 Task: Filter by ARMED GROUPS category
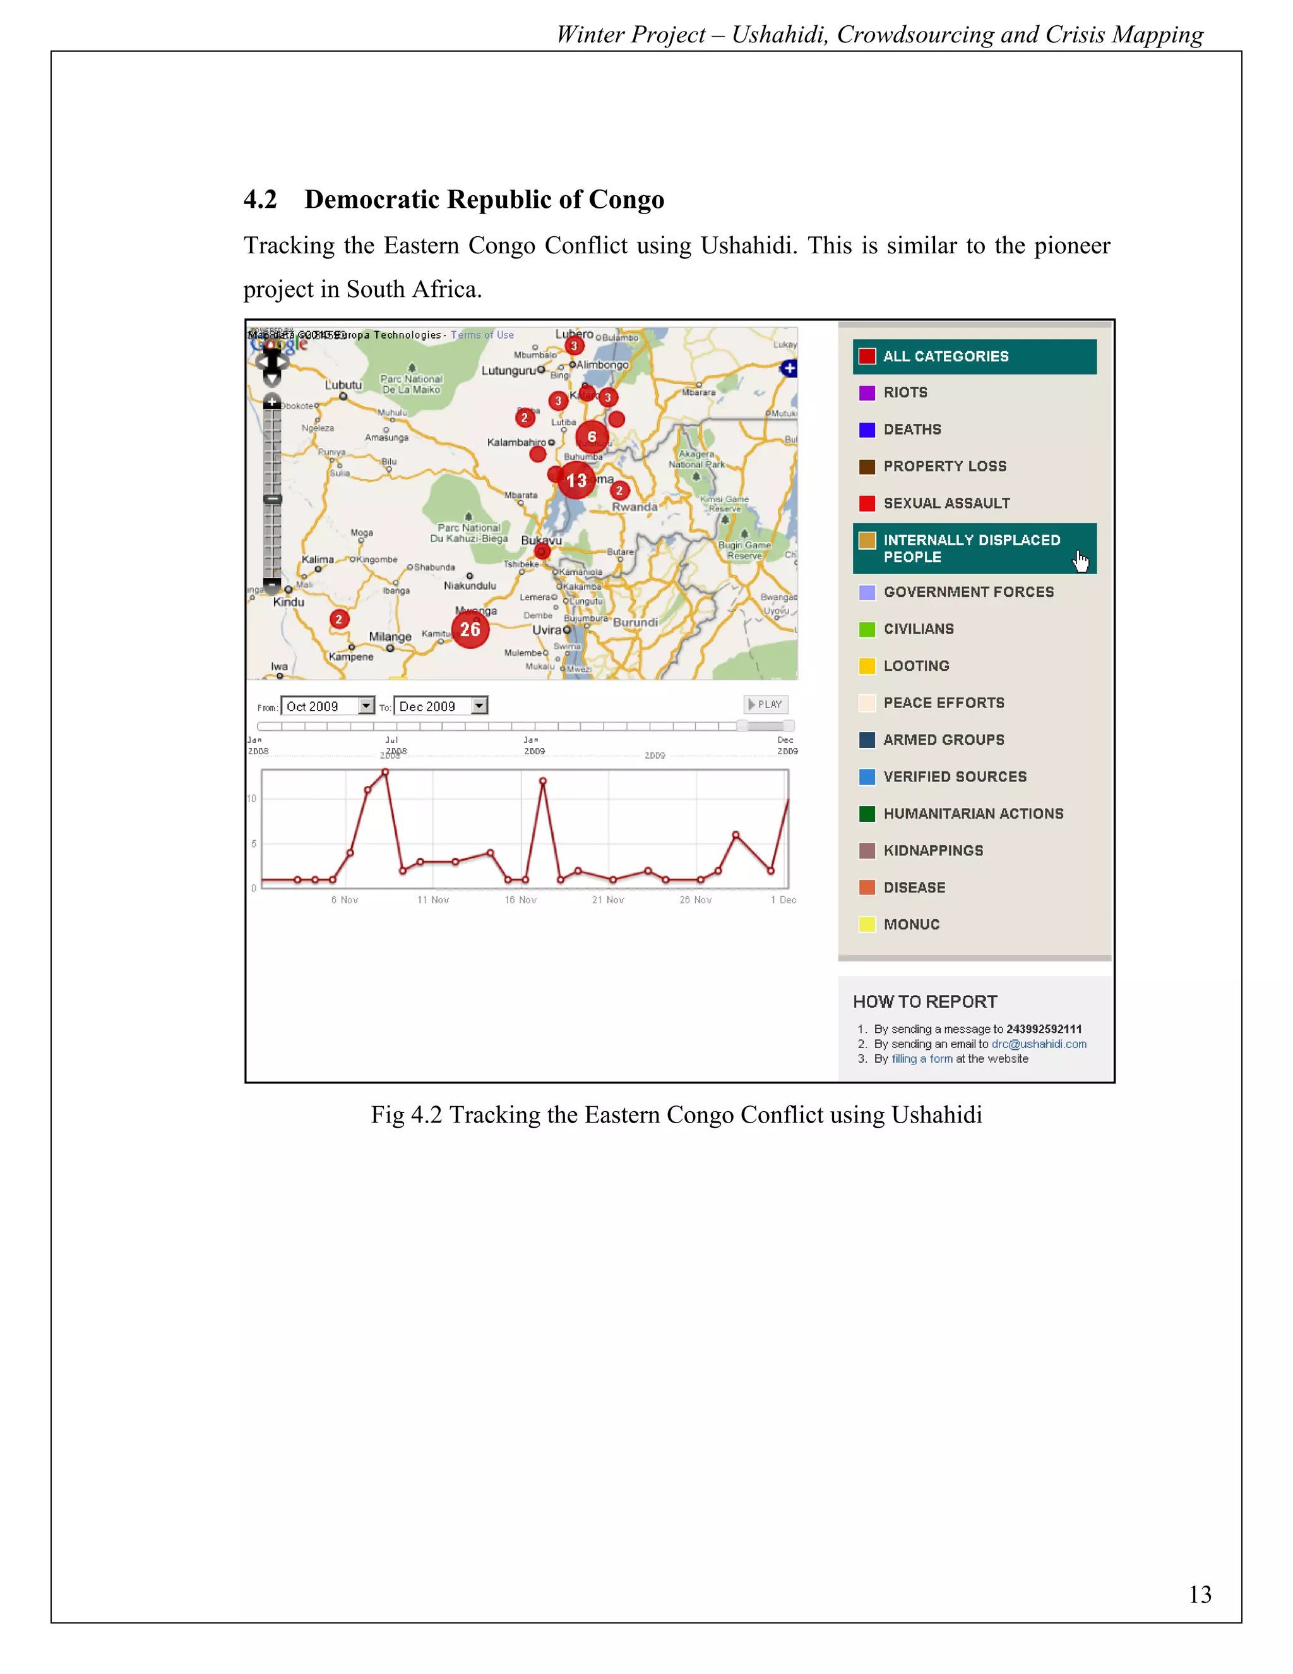click(974, 740)
